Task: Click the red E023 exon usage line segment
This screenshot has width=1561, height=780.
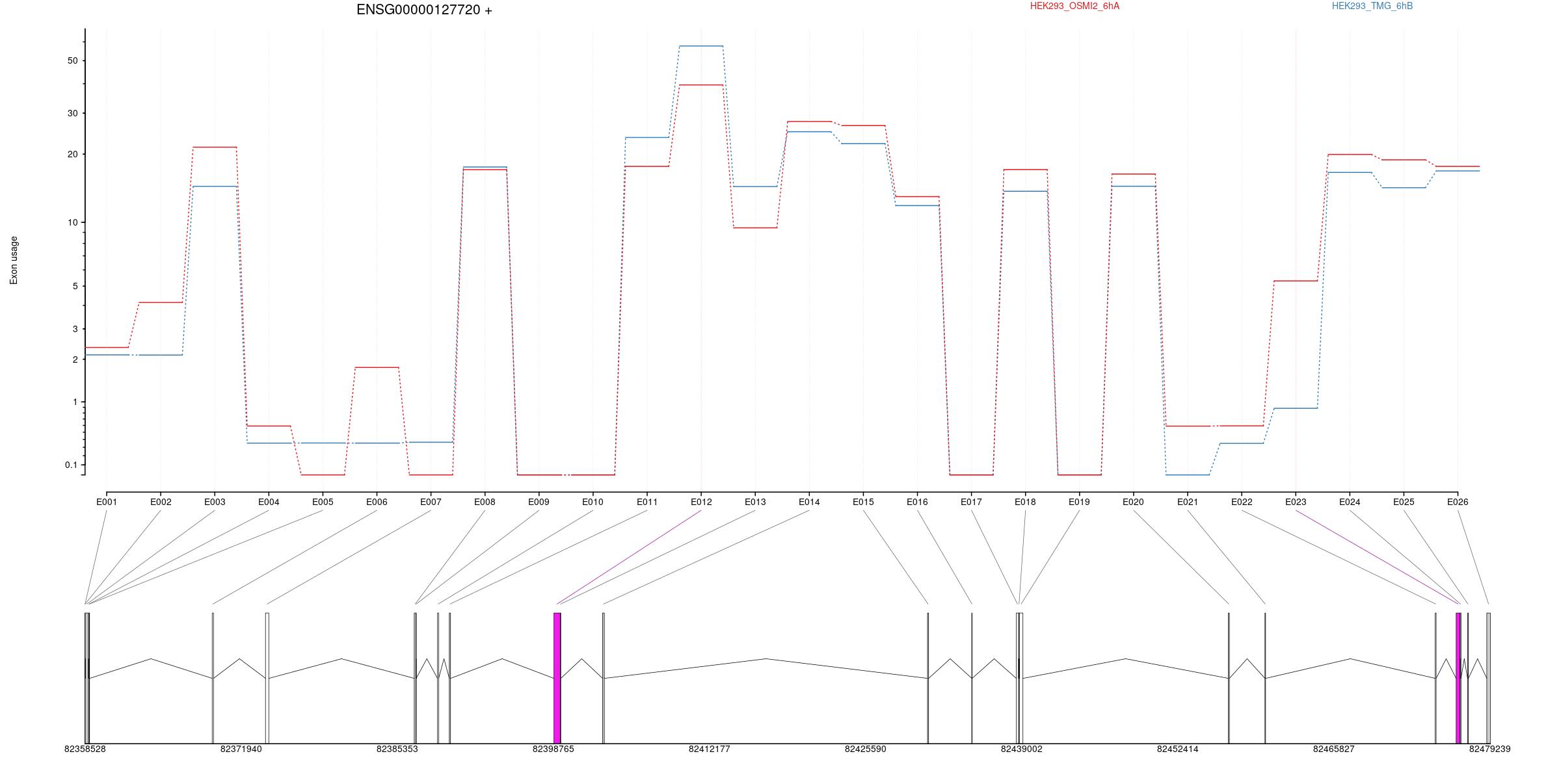Action: coord(1296,281)
